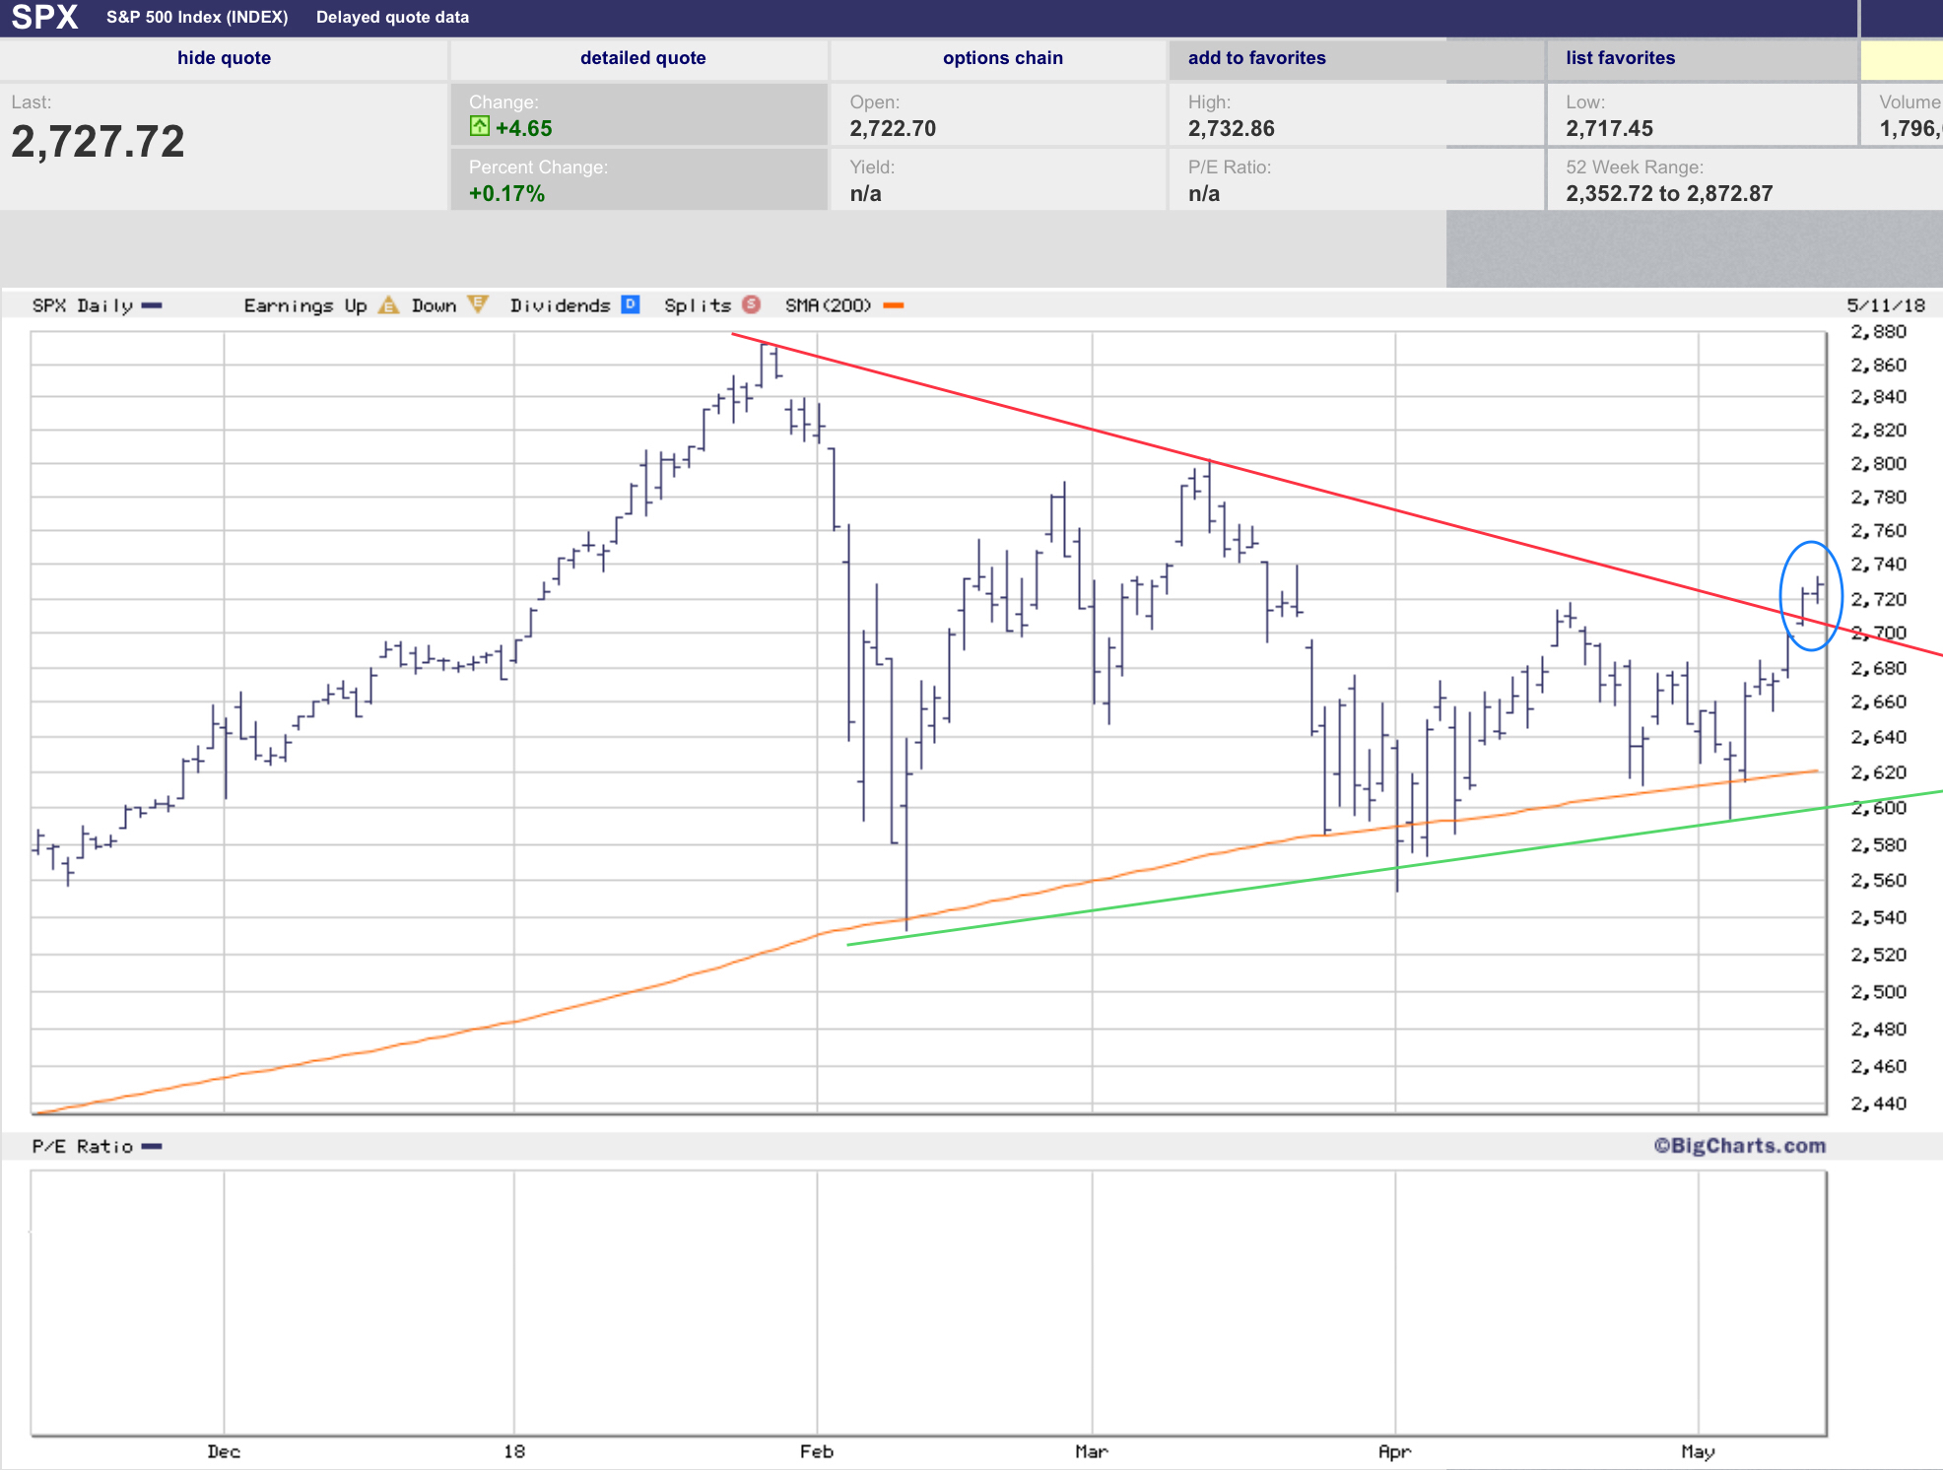
Task: Click the blue Dividends D legend icon
Action: [x=631, y=304]
